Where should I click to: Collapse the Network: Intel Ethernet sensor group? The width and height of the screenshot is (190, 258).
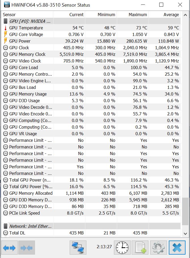6,226
